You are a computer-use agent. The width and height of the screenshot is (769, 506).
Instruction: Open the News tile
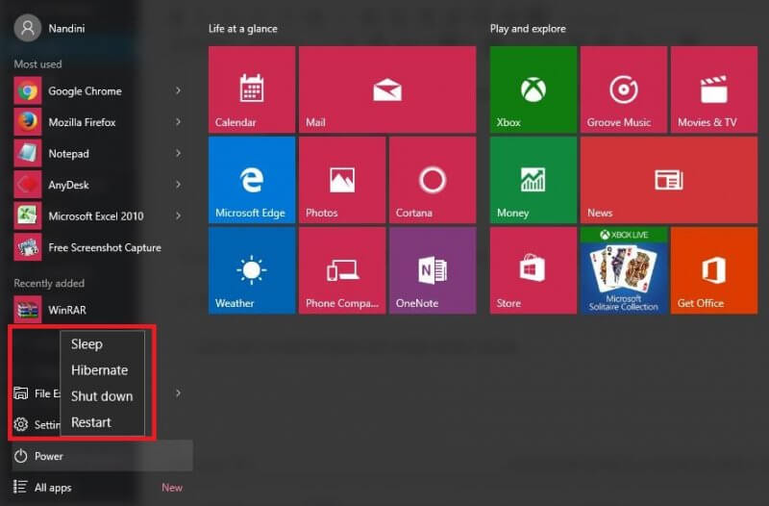click(x=669, y=180)
